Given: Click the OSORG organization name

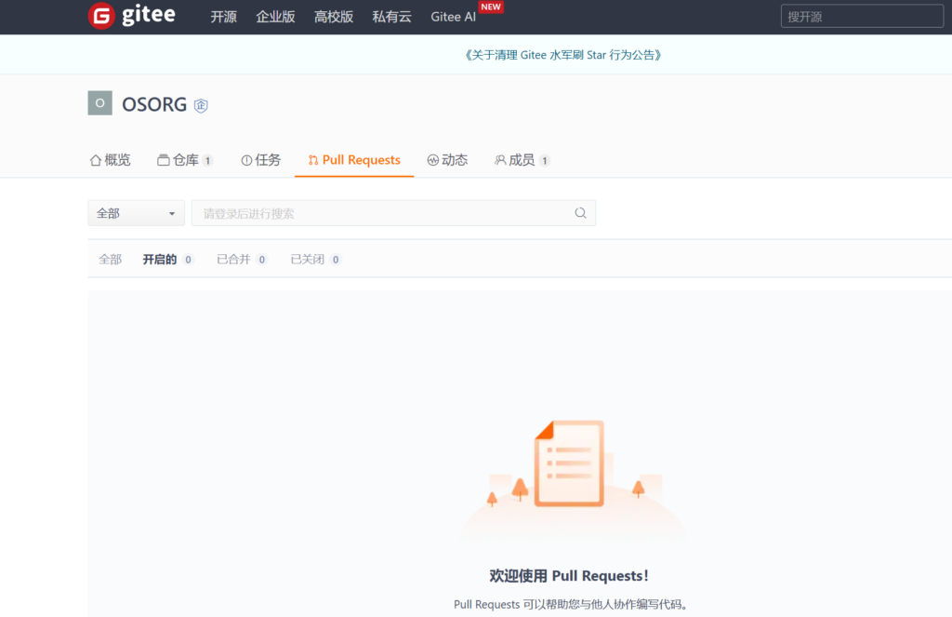Looking at the screenshot, I should tap(154, 104).
